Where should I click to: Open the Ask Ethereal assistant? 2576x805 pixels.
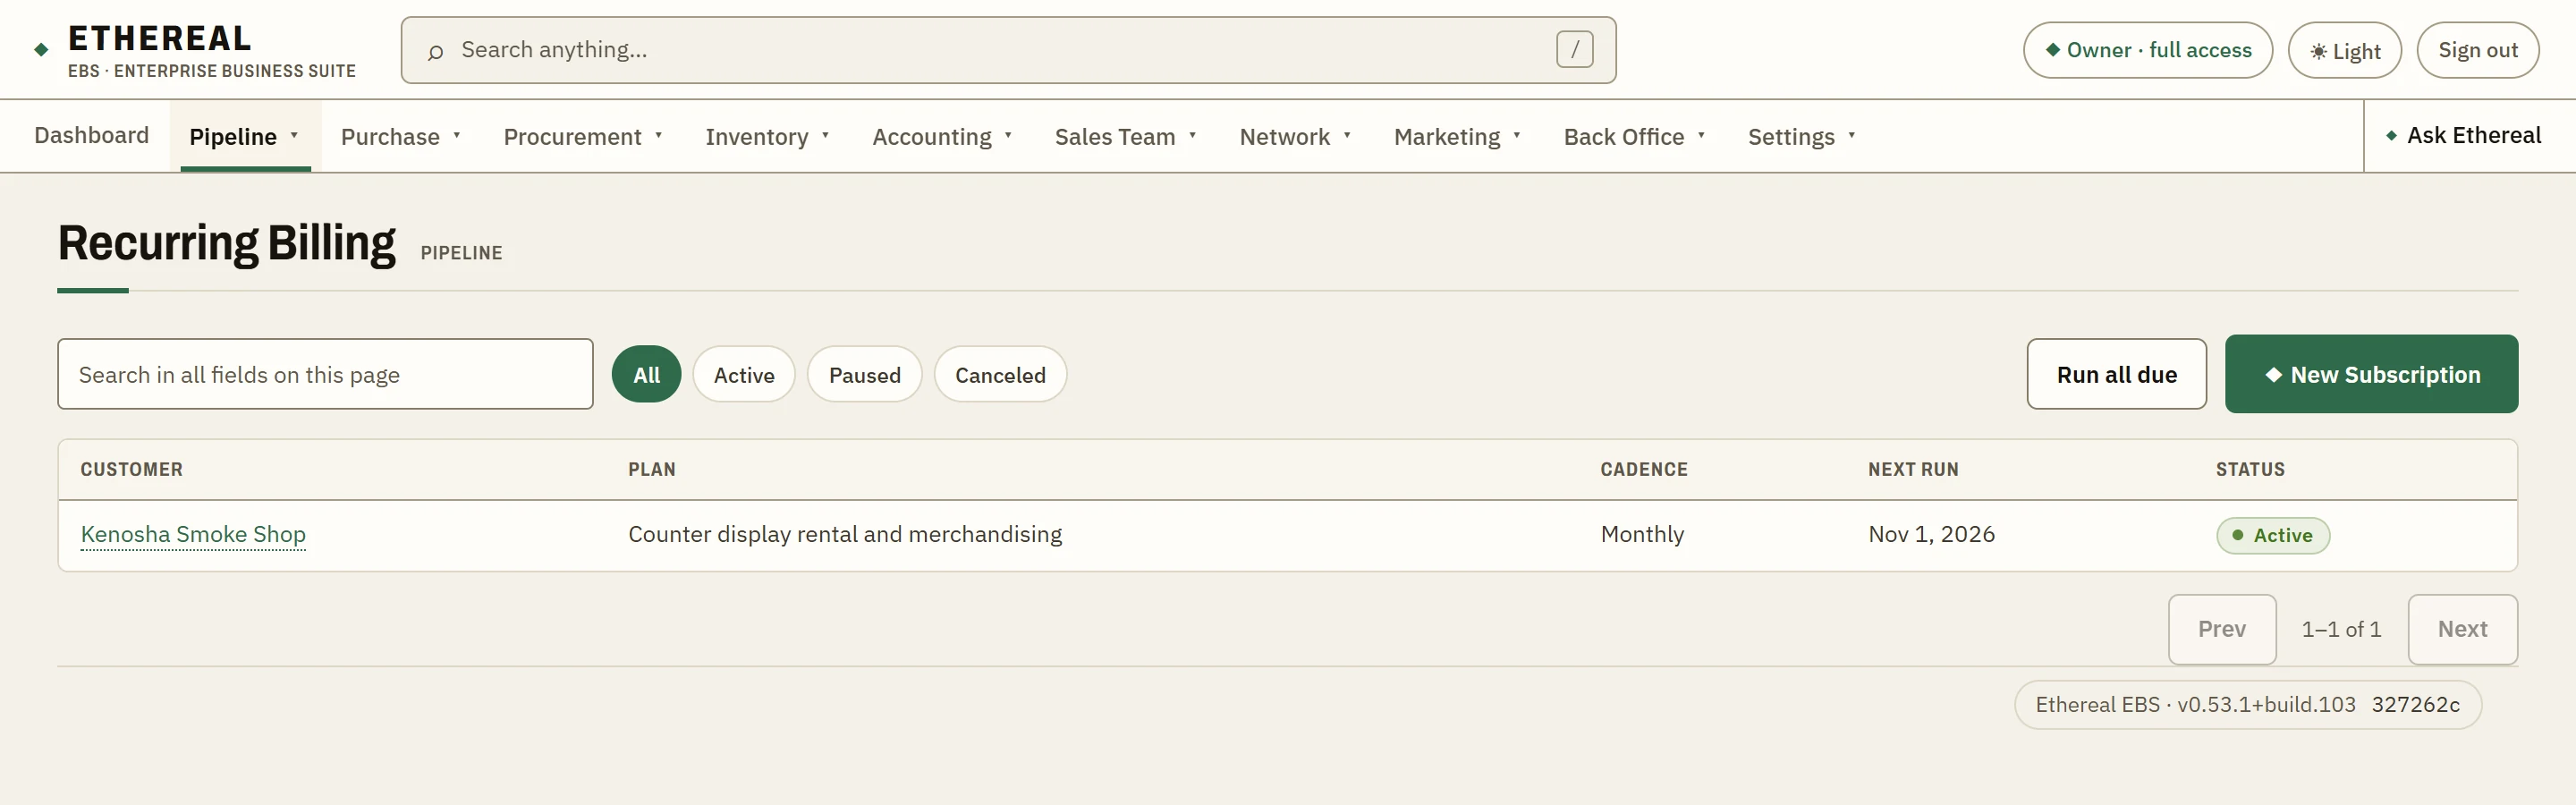click(2462, 136)
